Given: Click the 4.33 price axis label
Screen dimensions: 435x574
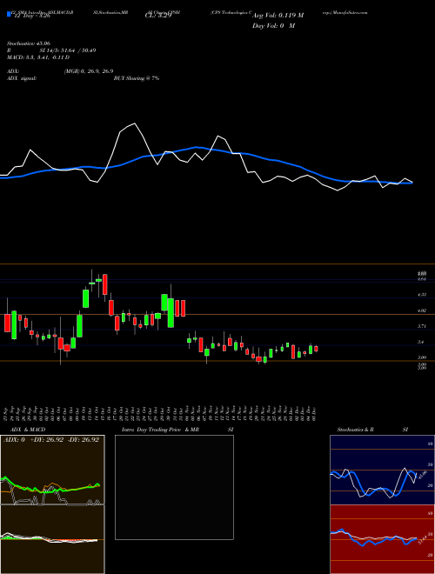Looking at the screenshot, I should pos(422,294).
